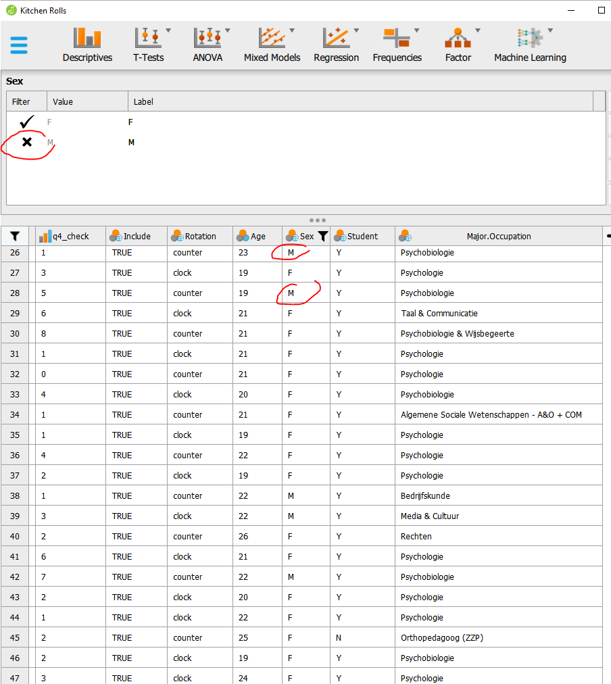
Task: Click the Student column type icon
Action: pyautogui.click(x=340, y=236)
